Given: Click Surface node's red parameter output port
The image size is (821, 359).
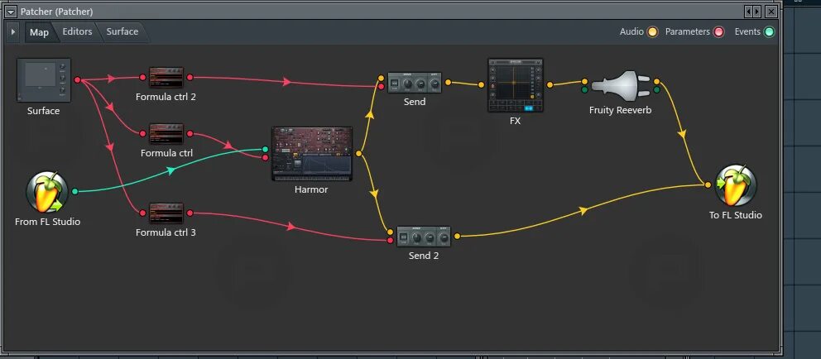Looking at the screenshot, I should [78, 80].
